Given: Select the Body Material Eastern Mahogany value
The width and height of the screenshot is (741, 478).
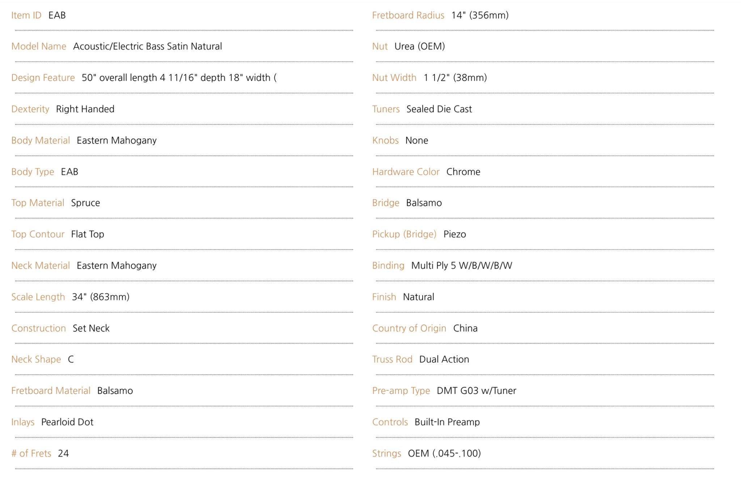Looking at the screenshot, I should click(117, 141).
